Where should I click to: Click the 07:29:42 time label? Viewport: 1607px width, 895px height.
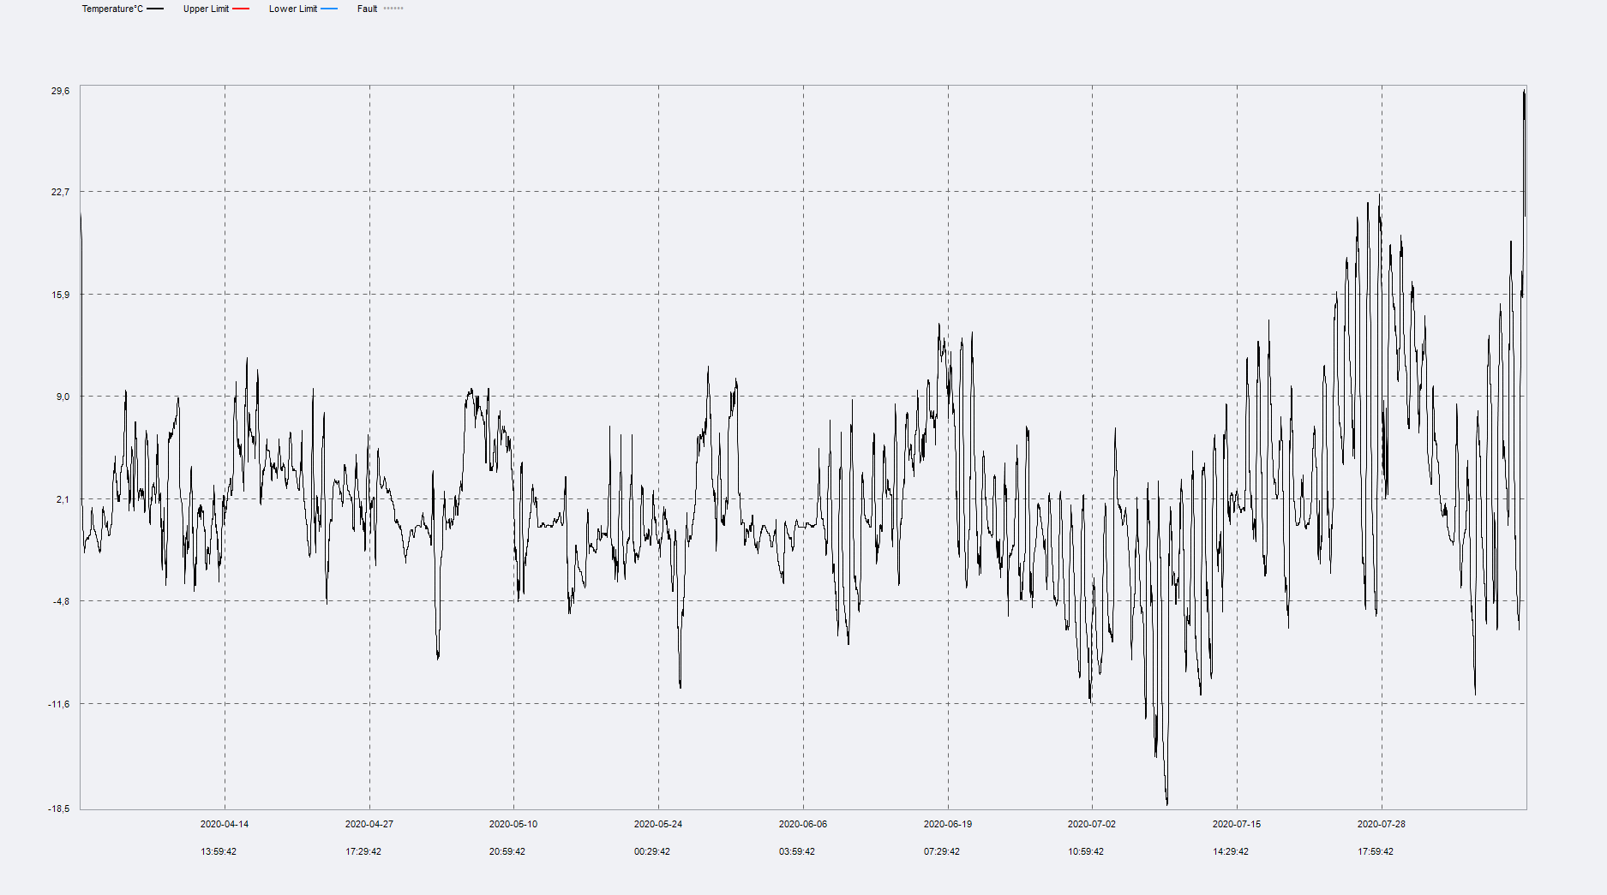click(x=942, y=851)
